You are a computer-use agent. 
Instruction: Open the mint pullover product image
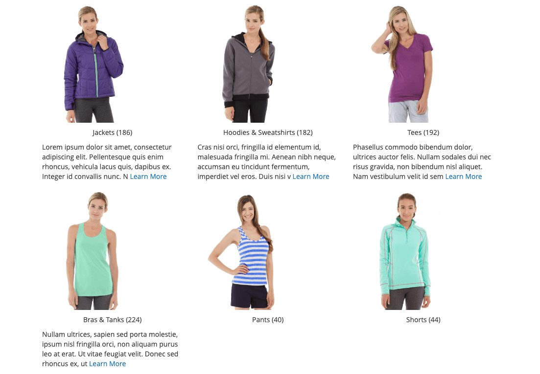(x=405, y=251)
